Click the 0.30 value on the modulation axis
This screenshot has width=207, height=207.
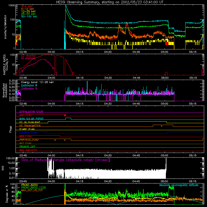tap(12, 80)
